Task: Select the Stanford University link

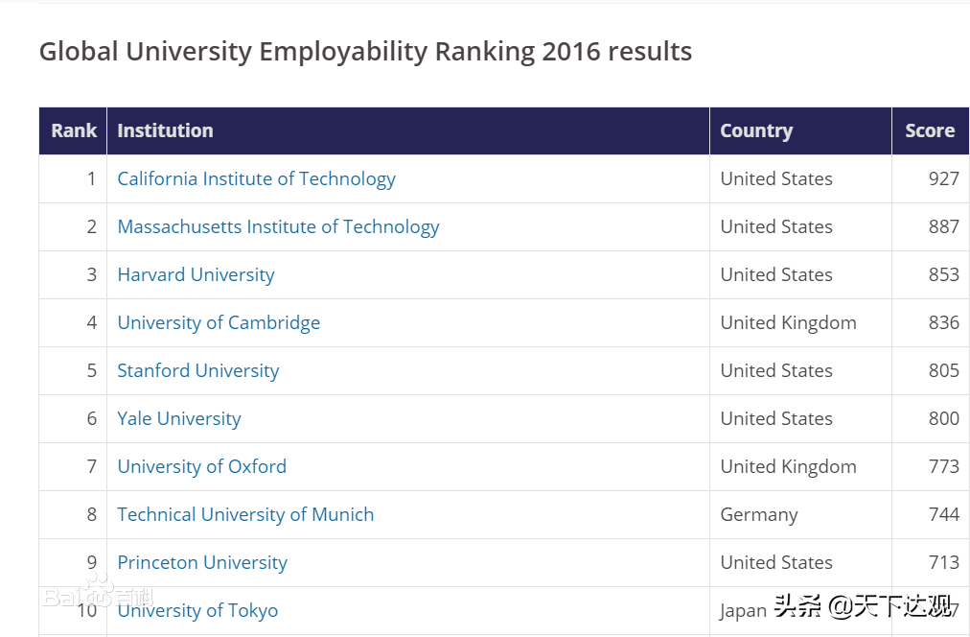Action: coord(197,370)
